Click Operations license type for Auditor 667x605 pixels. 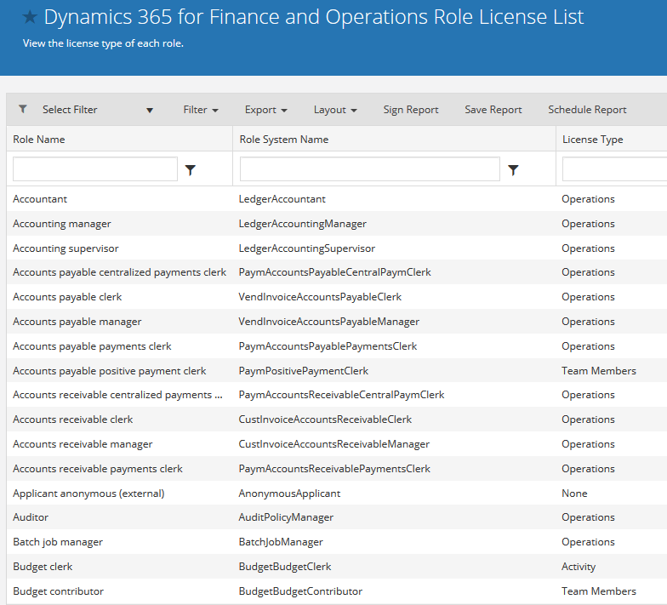click(588, 517)
